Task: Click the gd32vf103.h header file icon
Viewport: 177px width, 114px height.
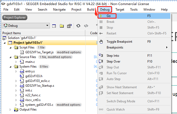Action: (x=22, y=76)
